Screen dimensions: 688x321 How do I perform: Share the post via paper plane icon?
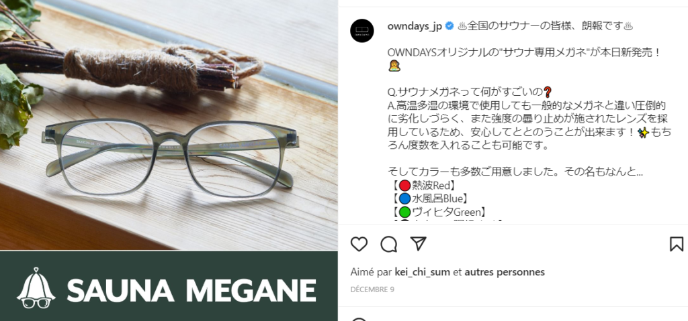click(x=418, y=243)
